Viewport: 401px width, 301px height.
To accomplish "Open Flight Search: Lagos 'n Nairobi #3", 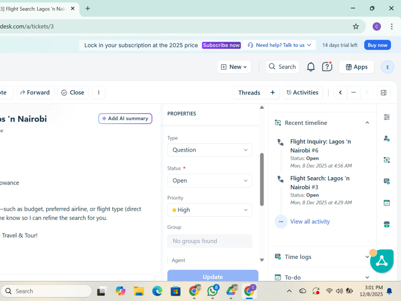I will pos(320,183).
